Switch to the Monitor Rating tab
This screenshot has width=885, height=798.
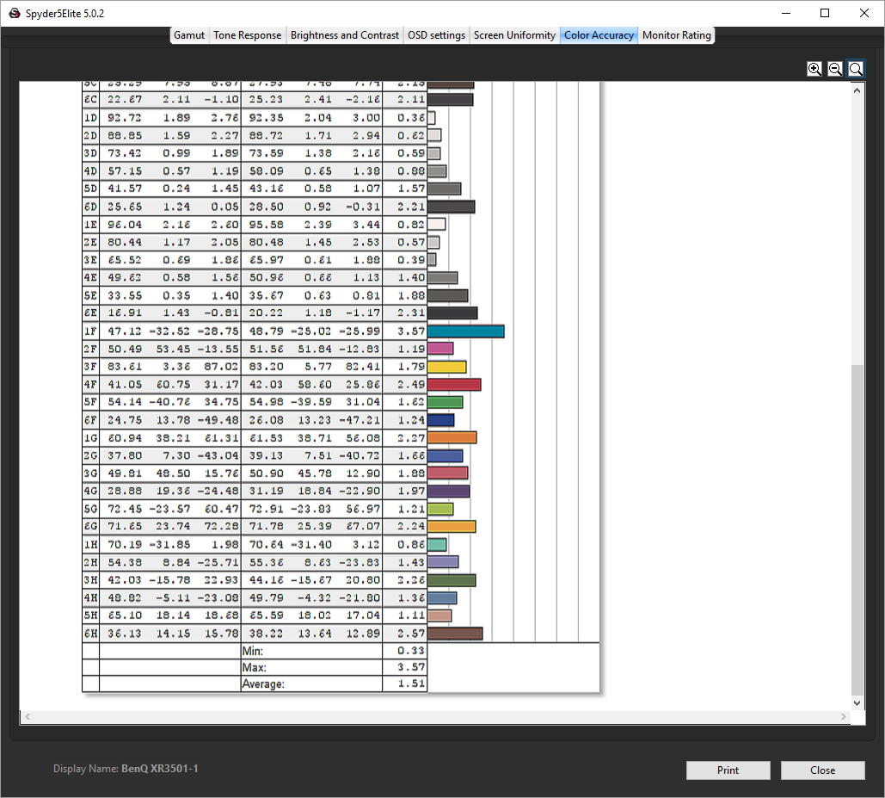[676, 35]
